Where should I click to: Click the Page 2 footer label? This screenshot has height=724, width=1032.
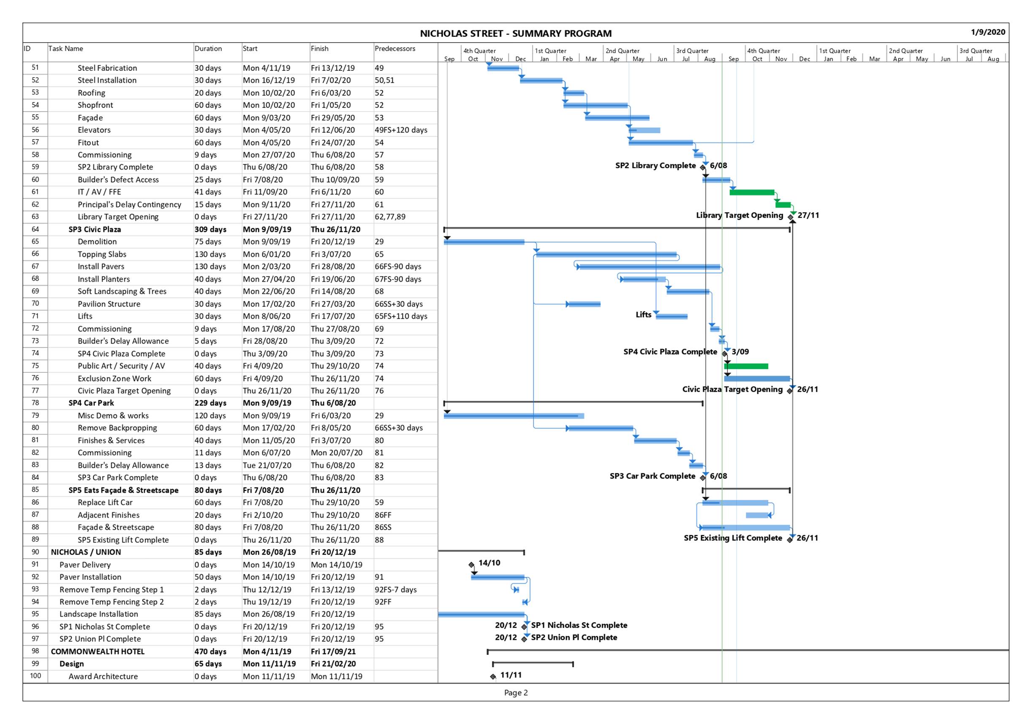click(x=516, y=693)
